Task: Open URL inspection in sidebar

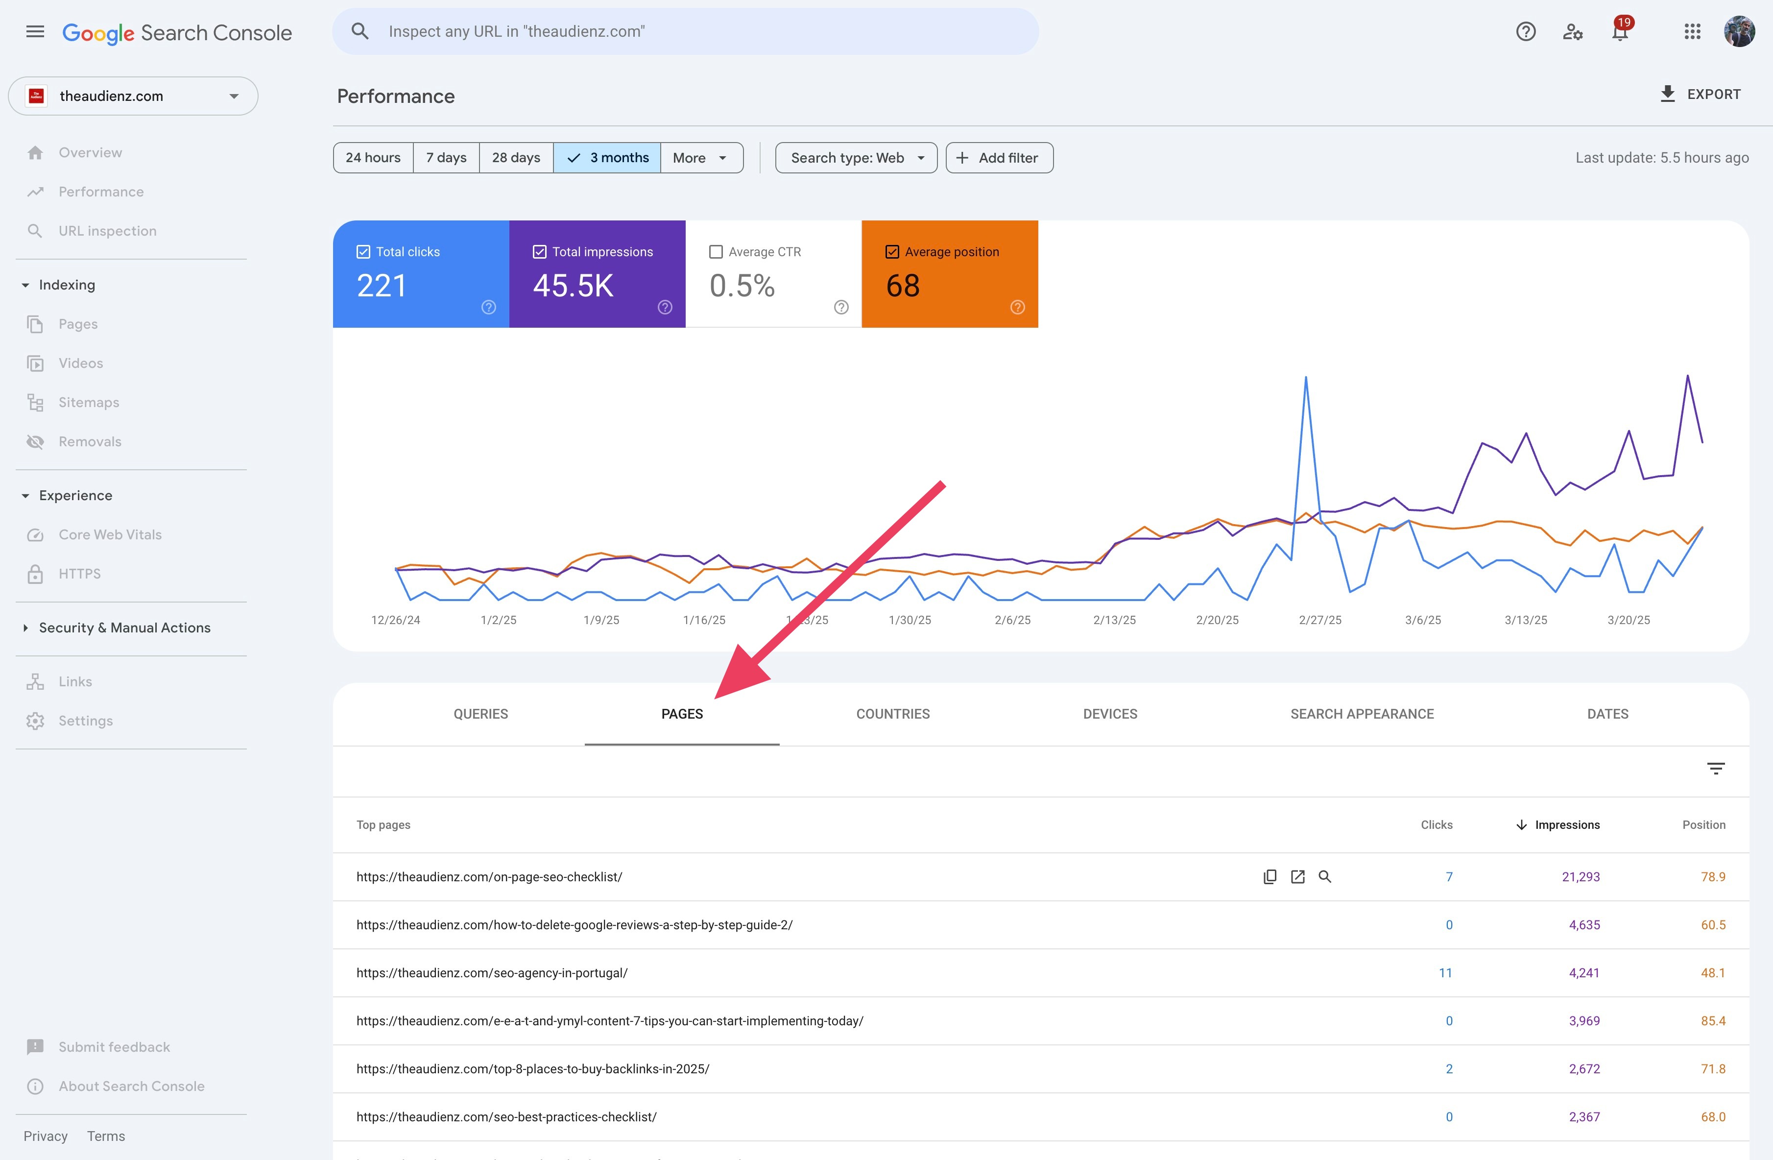Action: [x=107, y=231]
